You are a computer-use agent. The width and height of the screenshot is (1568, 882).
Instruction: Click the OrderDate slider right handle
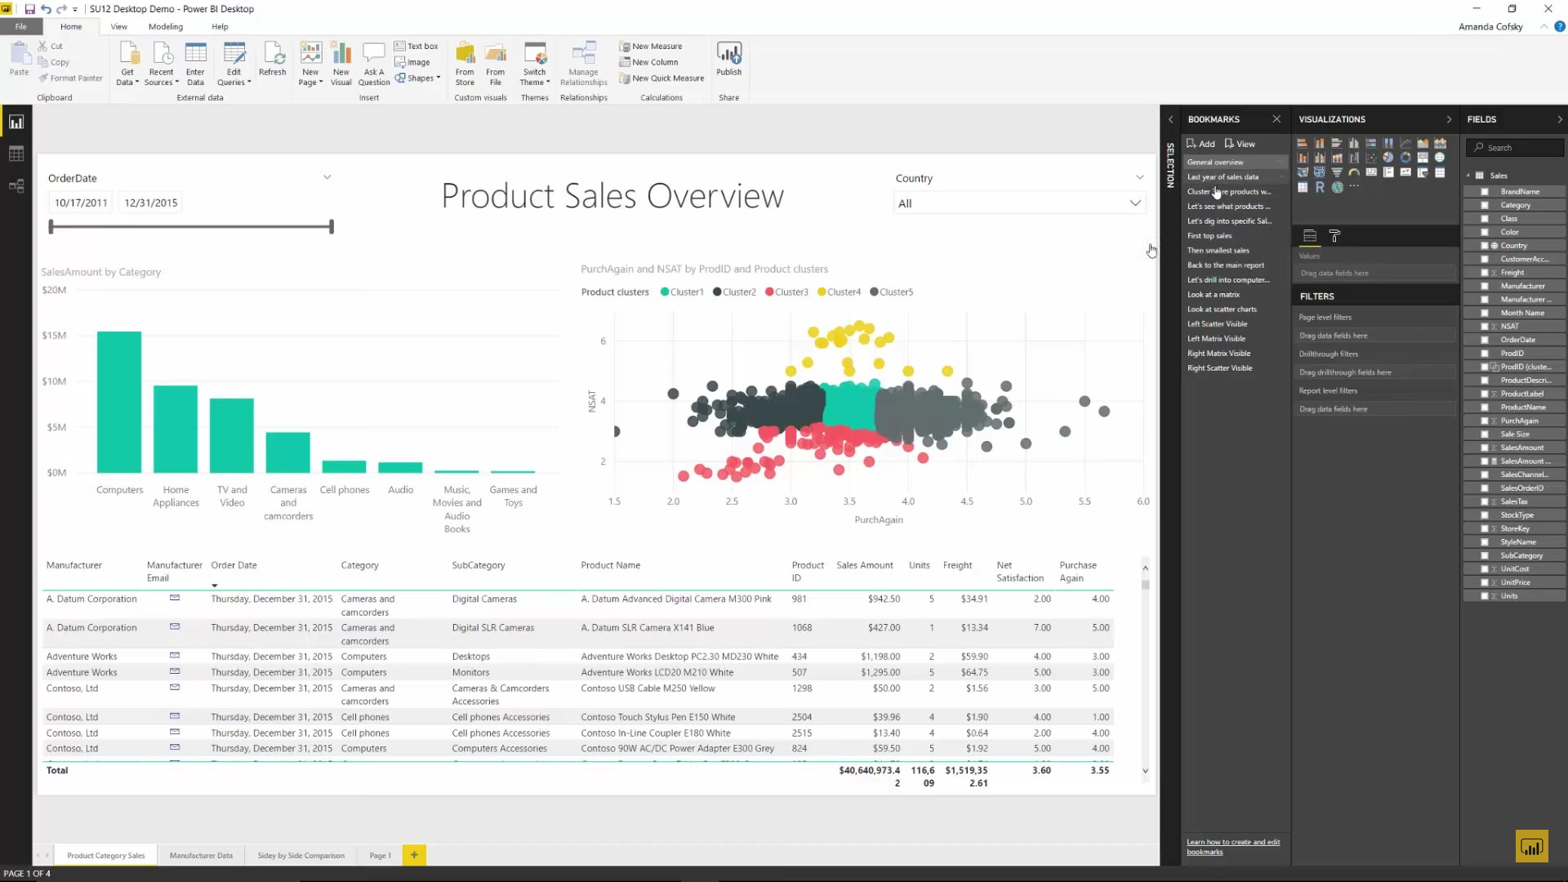[x=332, y=226]
